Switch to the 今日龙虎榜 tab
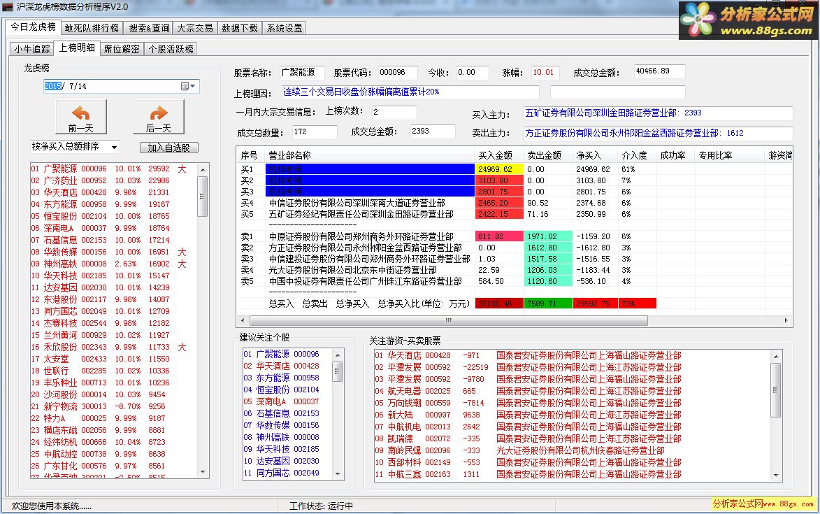The height and width of the screenshot is (514, 820). pyautogui.click(x=33, y=27)
